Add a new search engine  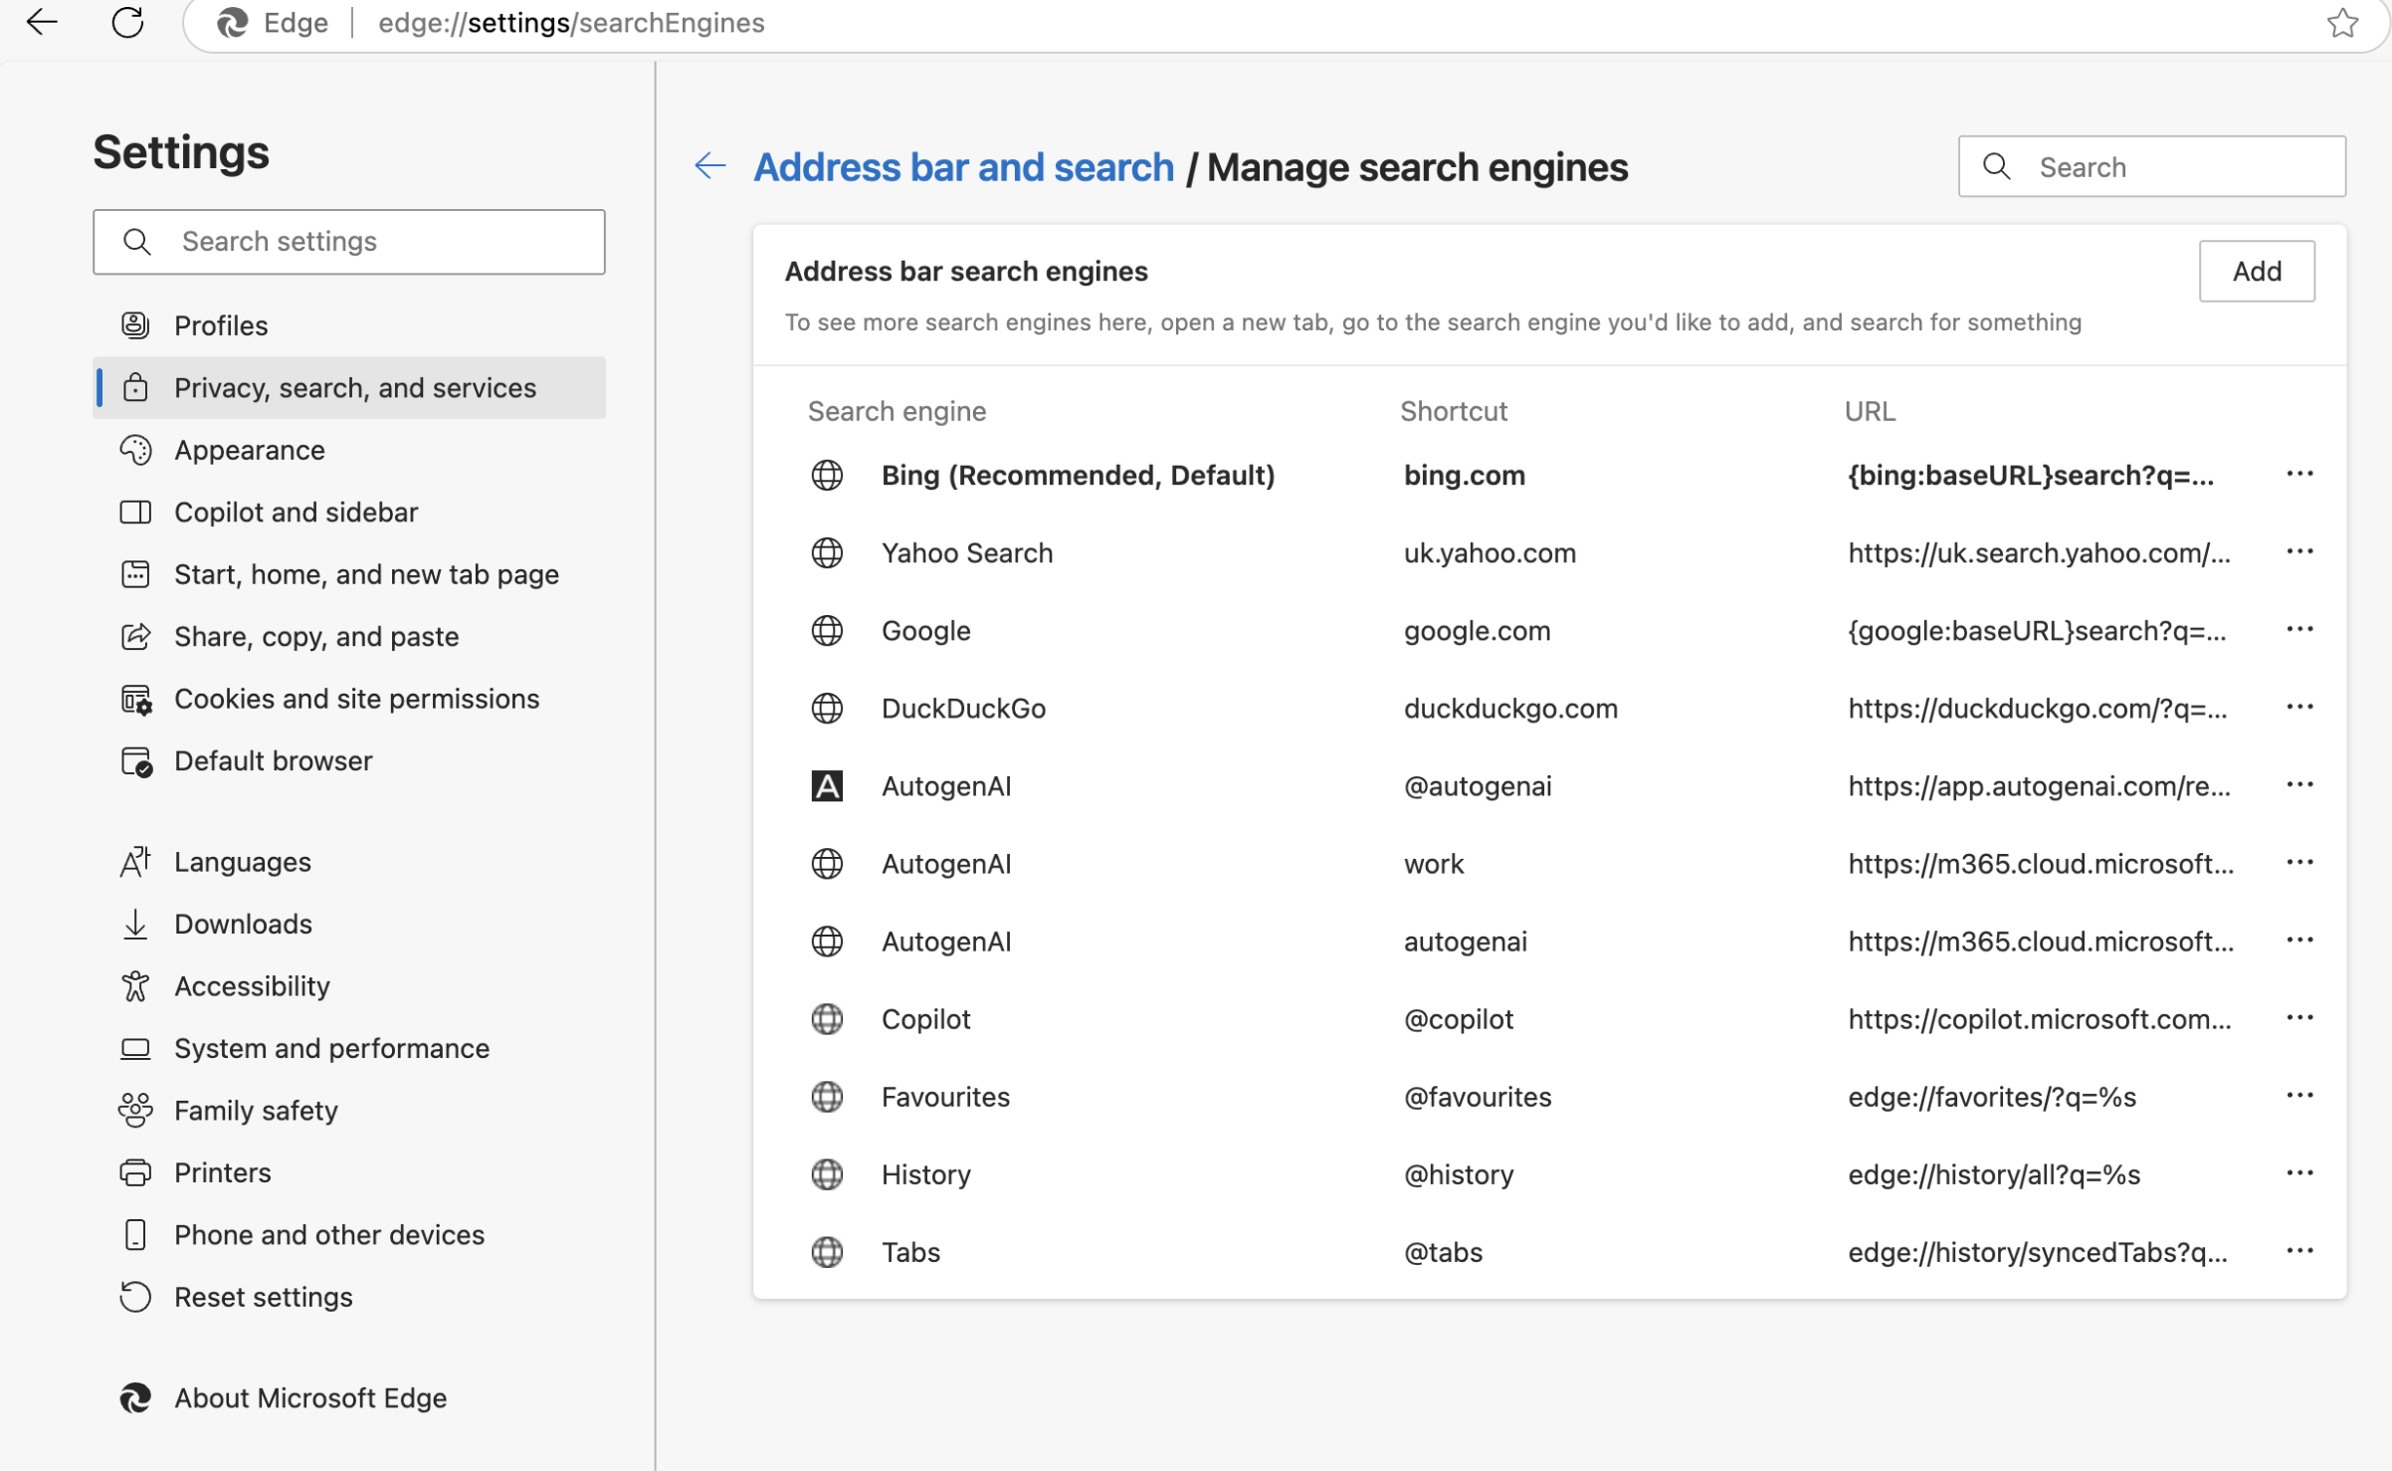[x=2257, y=271]
